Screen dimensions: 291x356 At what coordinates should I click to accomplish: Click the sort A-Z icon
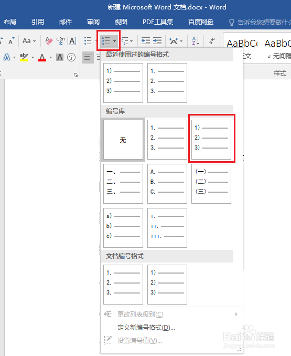point(196,41)
